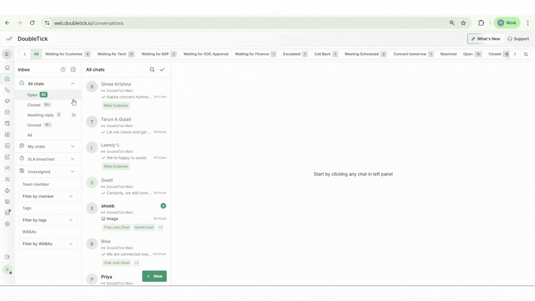
Task: Open the Home icon in left sidebar
Action: pyautogui.click(x=7, y=68)
